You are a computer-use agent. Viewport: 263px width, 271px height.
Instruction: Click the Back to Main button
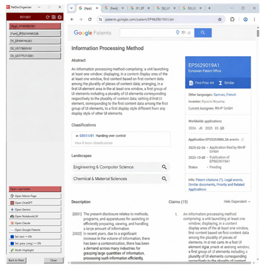pyautogui.click(x=17, y=260)
